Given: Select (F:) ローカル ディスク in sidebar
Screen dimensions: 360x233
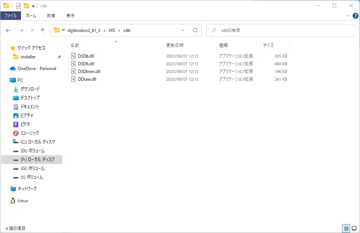Looking at the screenshot, I should [37, 160].
